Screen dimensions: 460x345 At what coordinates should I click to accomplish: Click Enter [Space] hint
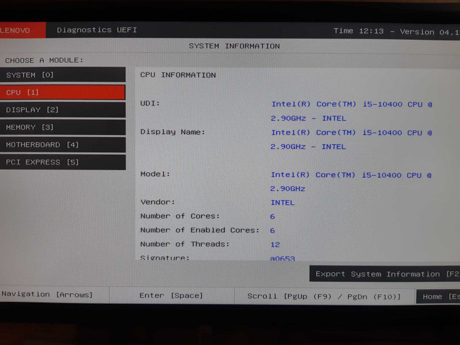click(x=171, y=295)
